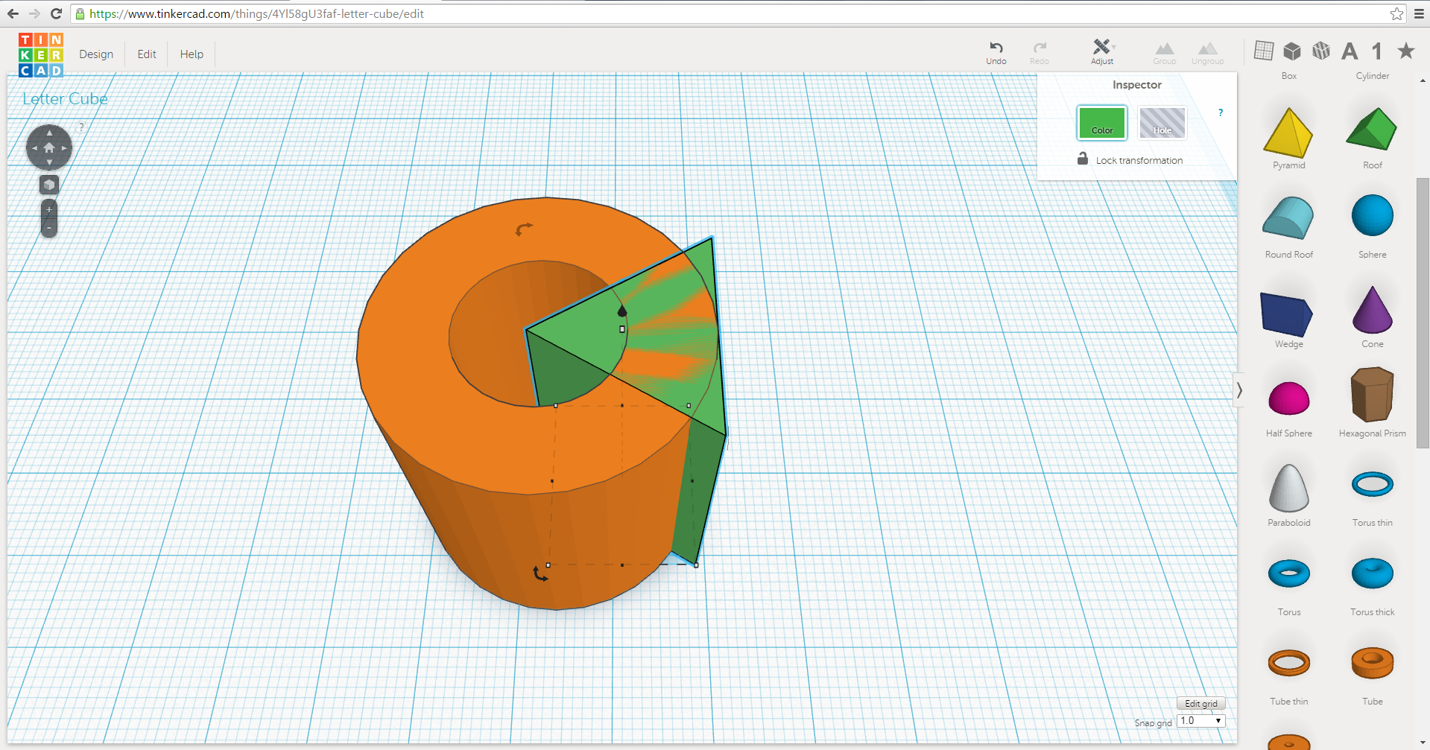Keep the shape as Color in the Inspector
1430x750 pixels.
point(1101,122)
